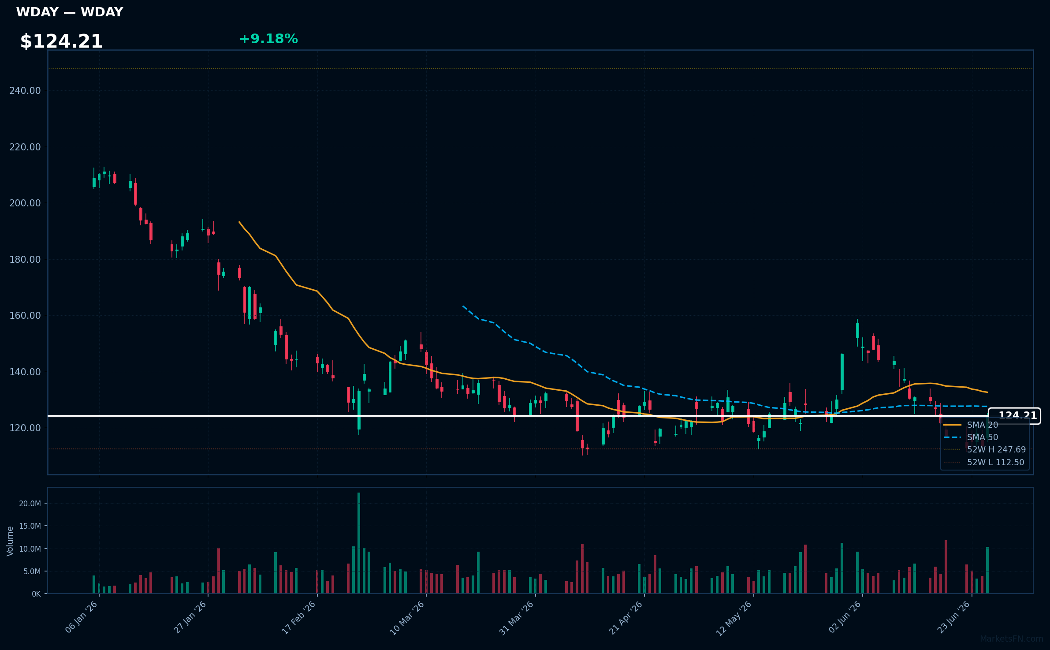Click the 160.00 price axis label
Screen dimensions: 1050x650
pyautogui.click(x=25, y=316)
